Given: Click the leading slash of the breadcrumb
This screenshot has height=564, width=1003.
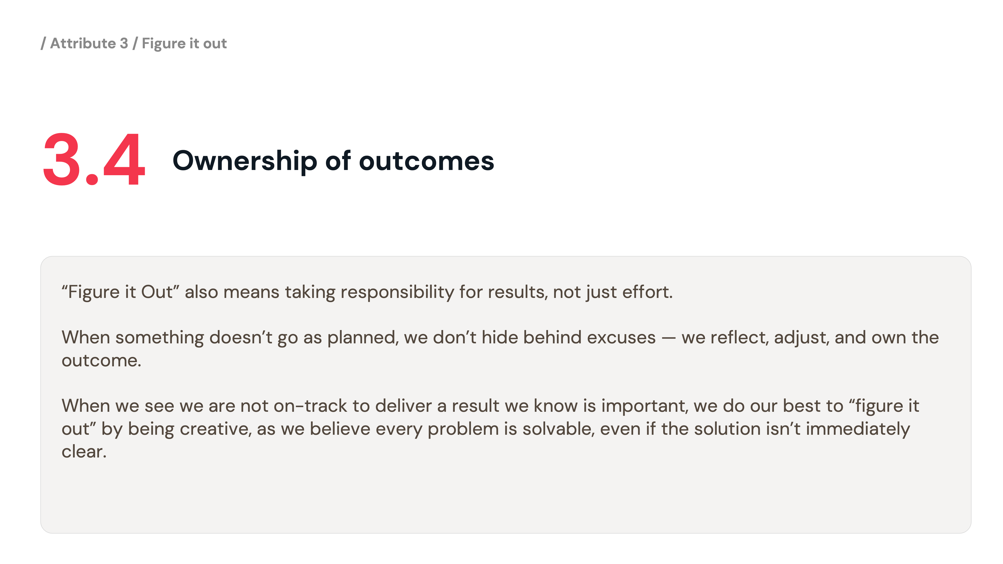Looking at the screenshot, I should (x=43, y=43).
